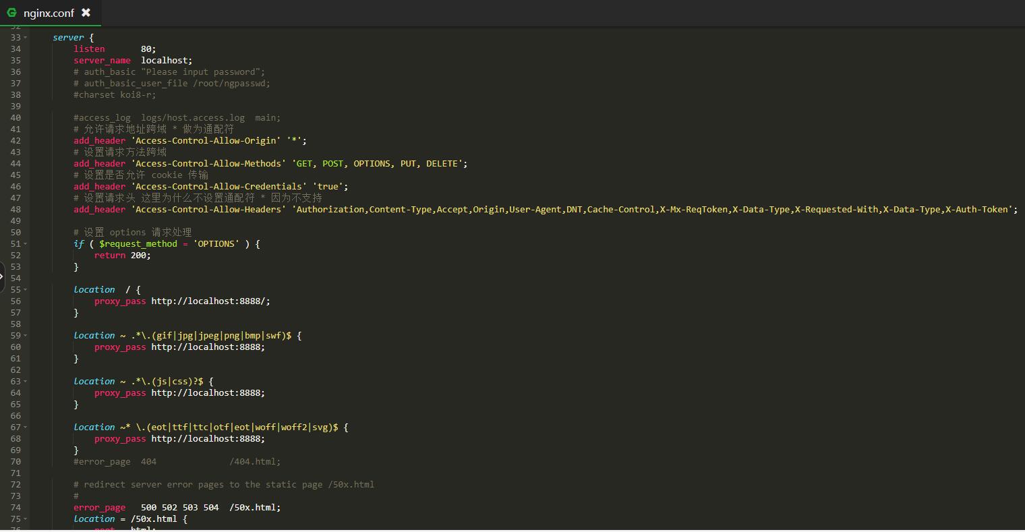Click 'http://localhost:8888;' on line 64
The image size is (1025, 532).
(208, 392)
